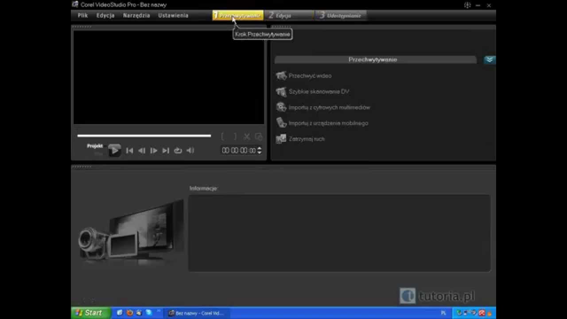The height and width of the screenshot is (319, 567).
Task: Click the red tray icon in the system tray
Action: (482, 313)
